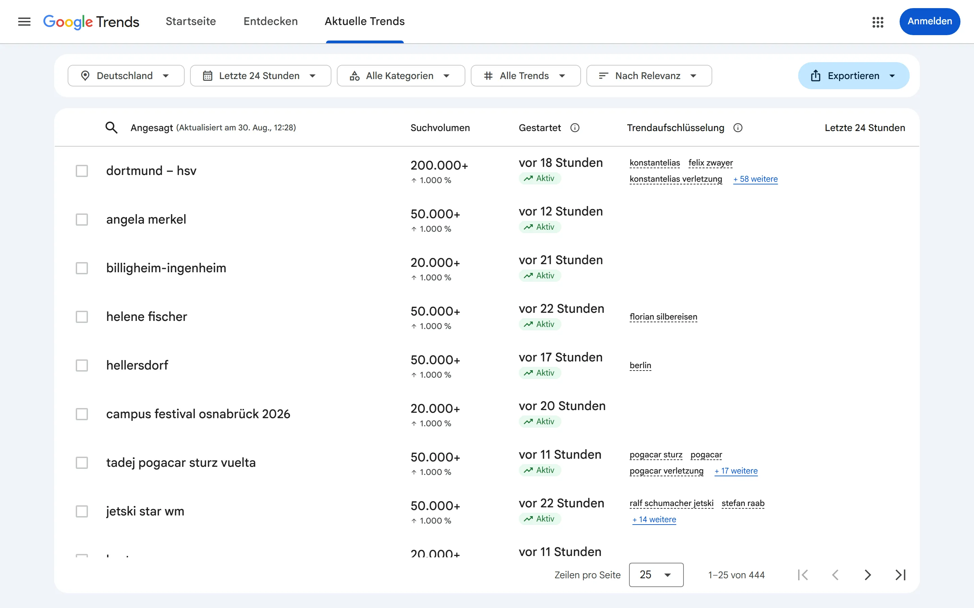This screenshot has width=974, height=608.
Task: Click the Suchvolumen column header
Action: tap(440, 127)
